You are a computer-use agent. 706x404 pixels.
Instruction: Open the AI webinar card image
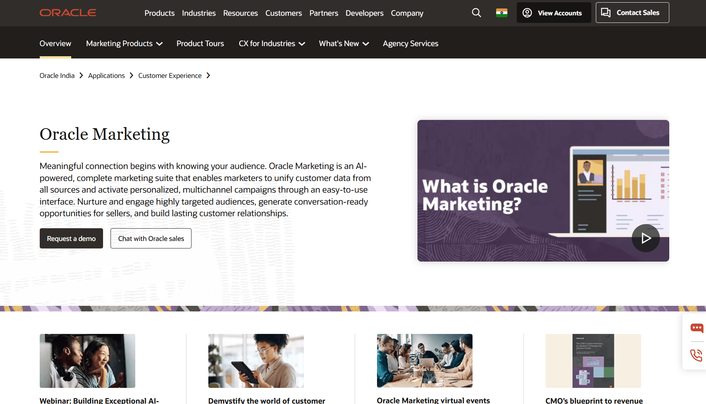click(87, 361)
